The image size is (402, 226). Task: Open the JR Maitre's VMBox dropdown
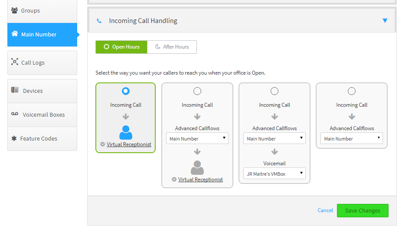tap(275, 174)
